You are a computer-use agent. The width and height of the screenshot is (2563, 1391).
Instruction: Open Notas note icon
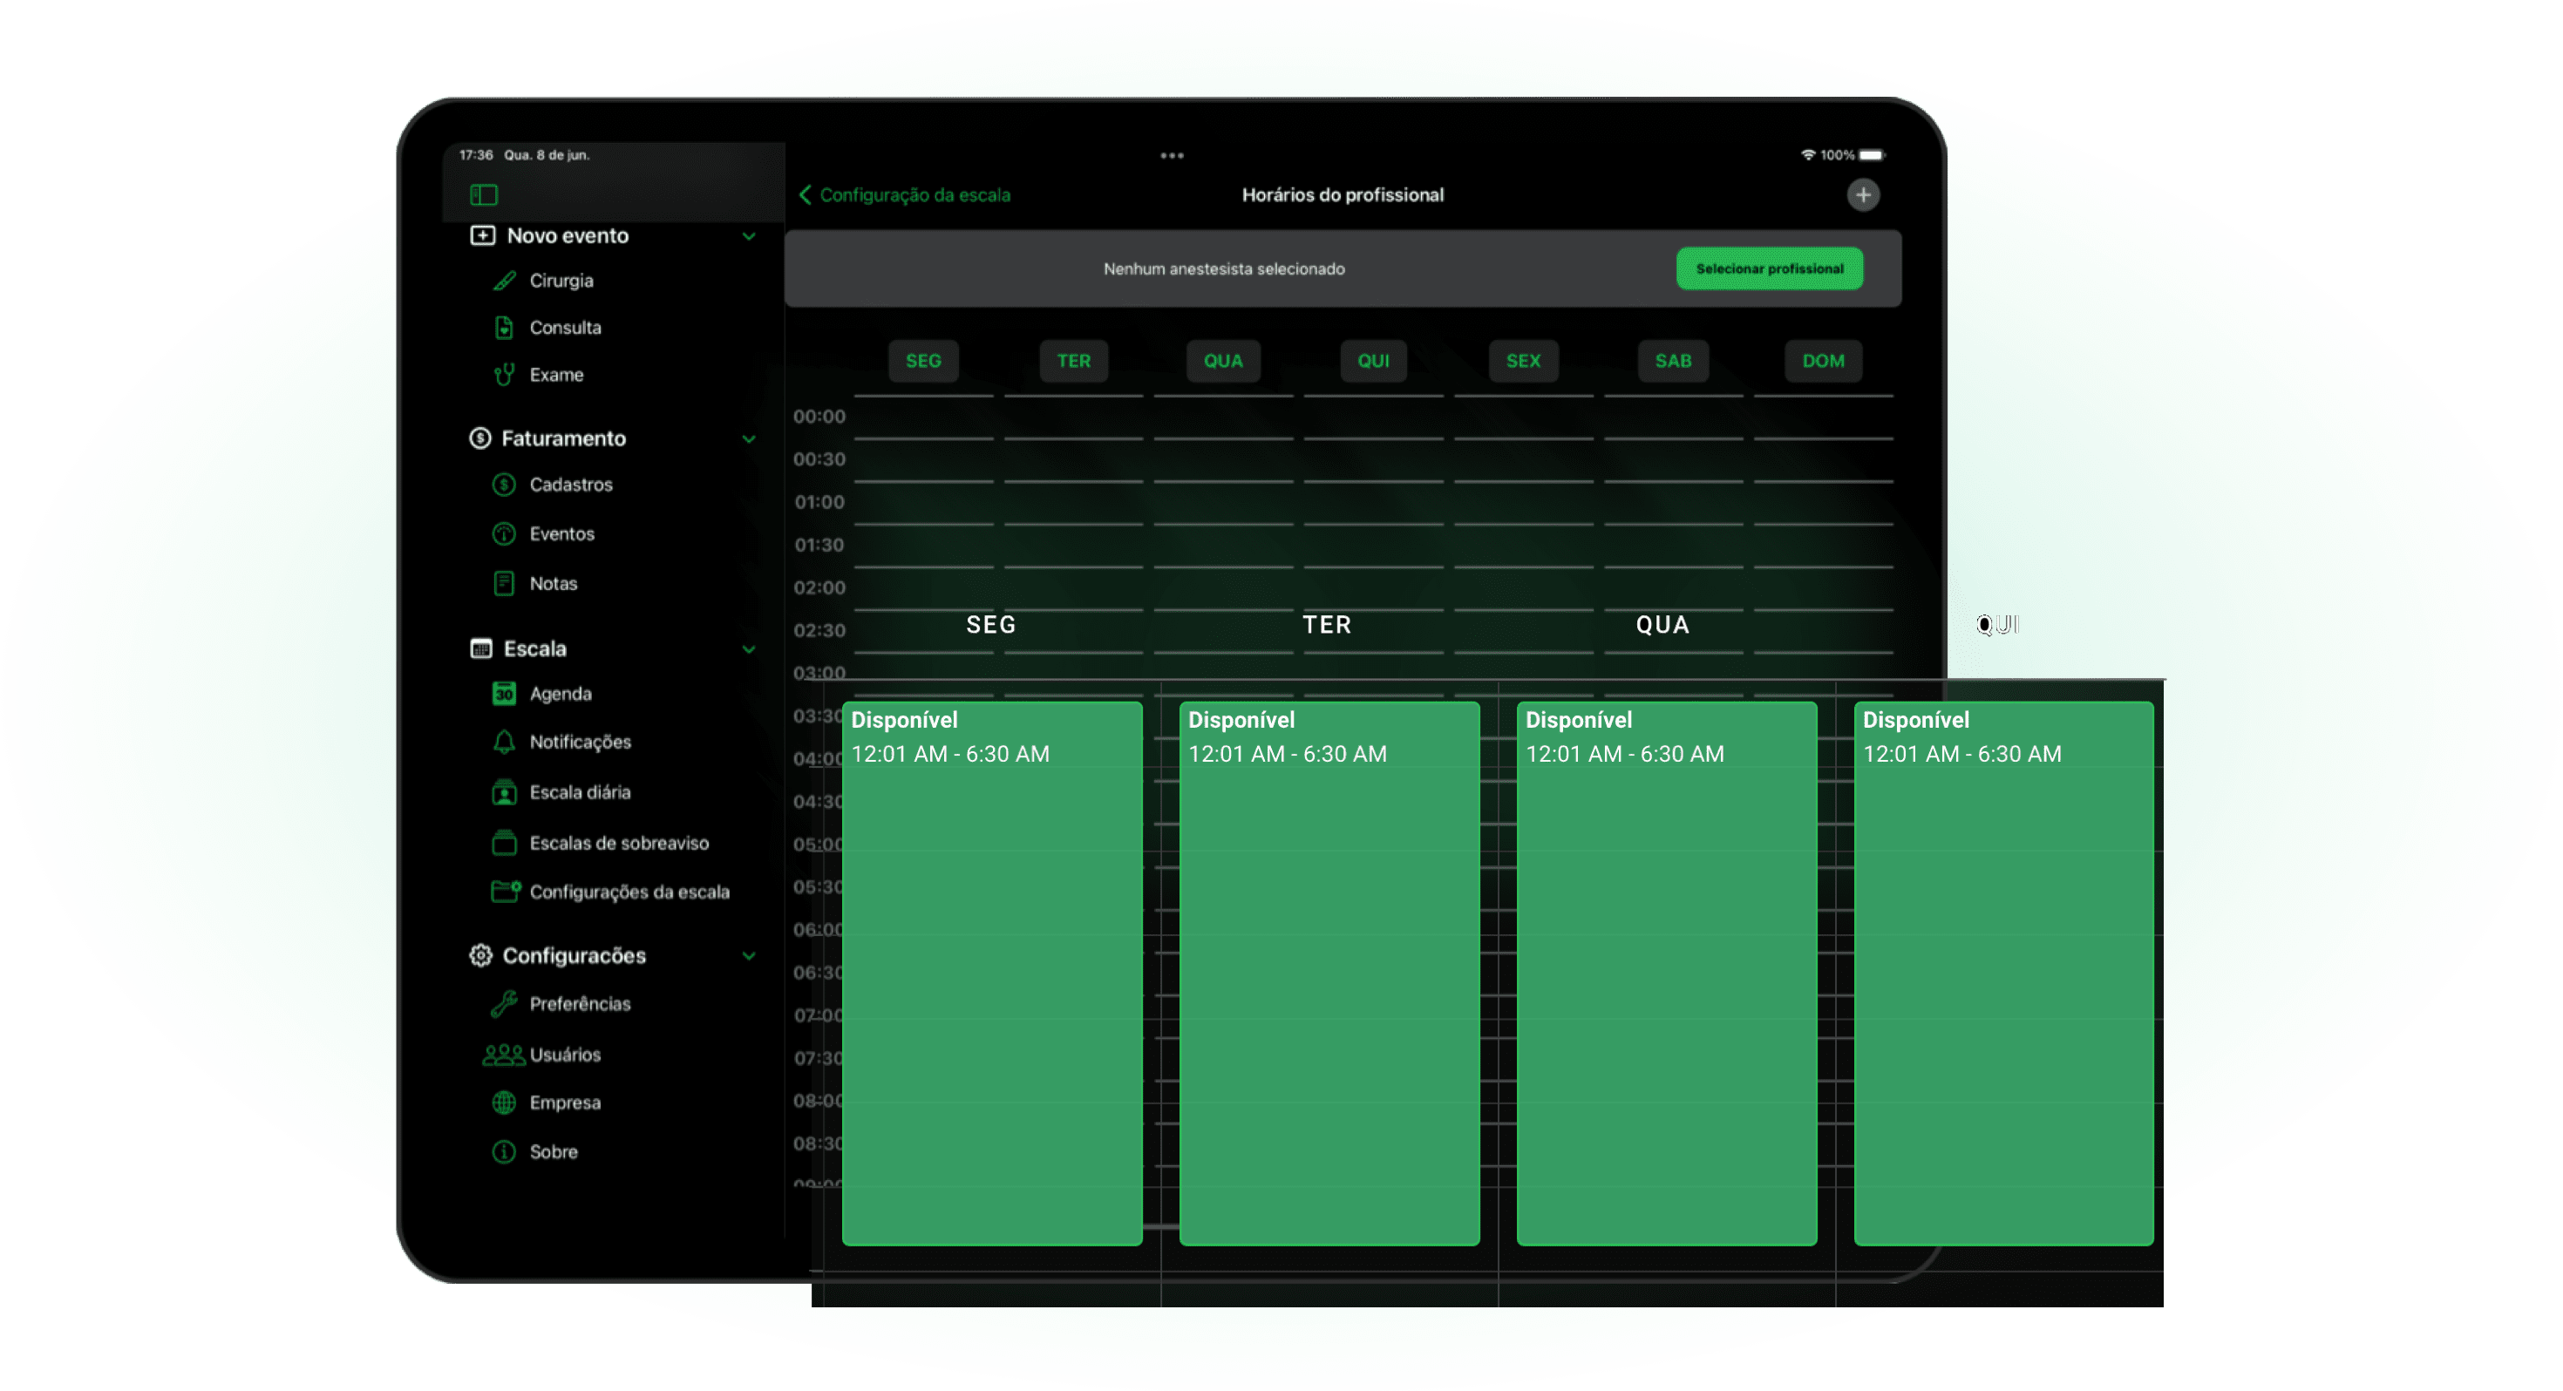(x=505, y=584)
